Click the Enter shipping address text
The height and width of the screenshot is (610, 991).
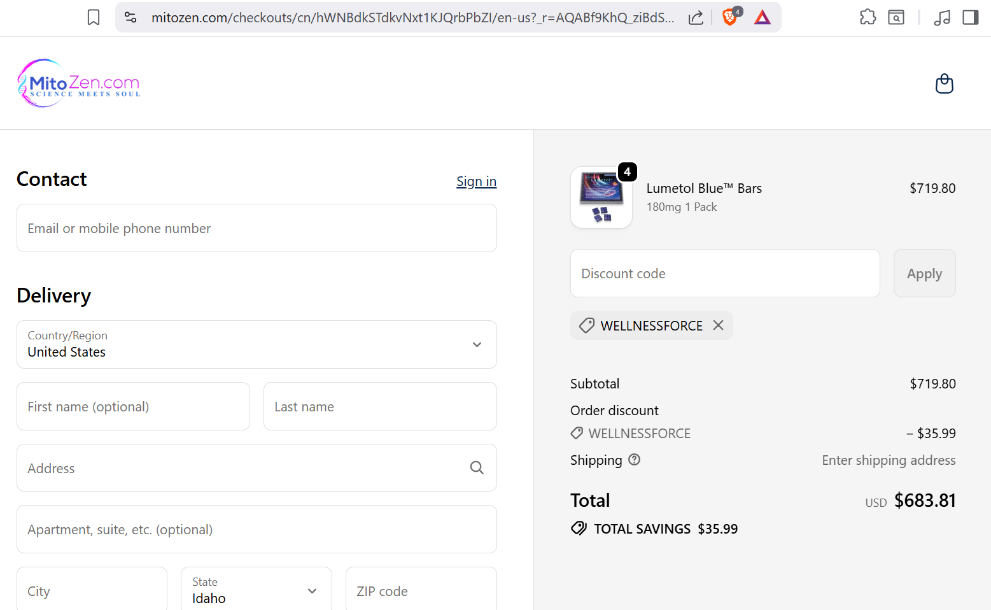click(x=889, y=460)
